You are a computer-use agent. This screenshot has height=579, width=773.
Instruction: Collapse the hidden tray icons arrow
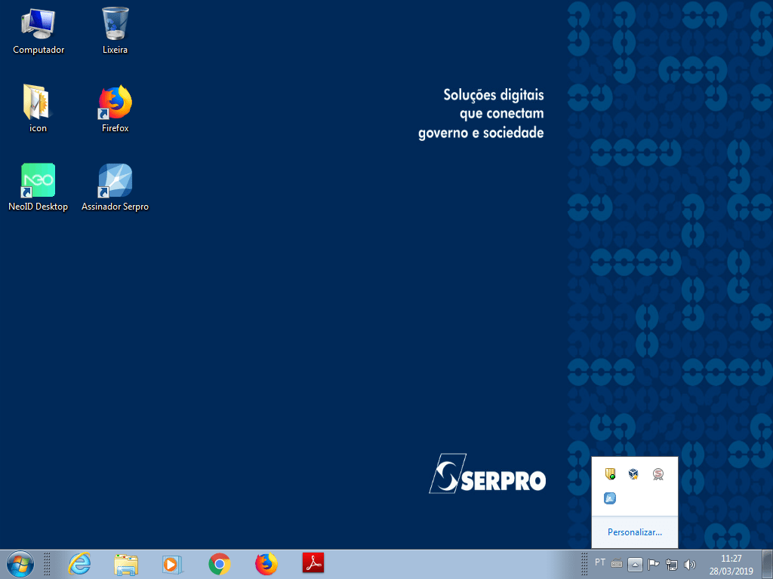635,564
